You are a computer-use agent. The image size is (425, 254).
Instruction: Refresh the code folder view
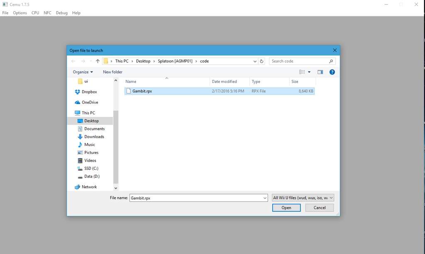point(261,61)
